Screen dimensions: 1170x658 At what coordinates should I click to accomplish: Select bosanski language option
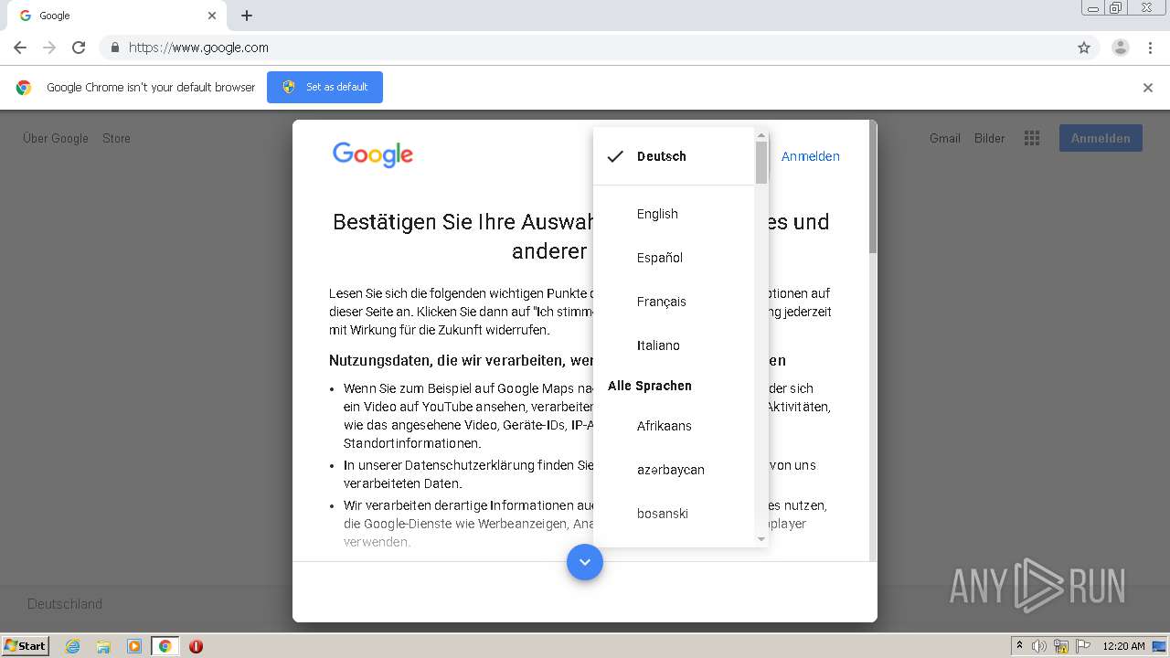click(674, 514)
